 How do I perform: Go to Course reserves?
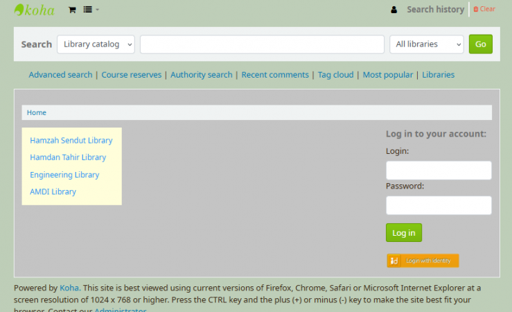[x=132, y=75]
